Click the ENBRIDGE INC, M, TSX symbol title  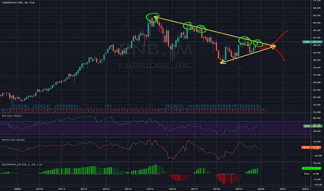(18, 2)
